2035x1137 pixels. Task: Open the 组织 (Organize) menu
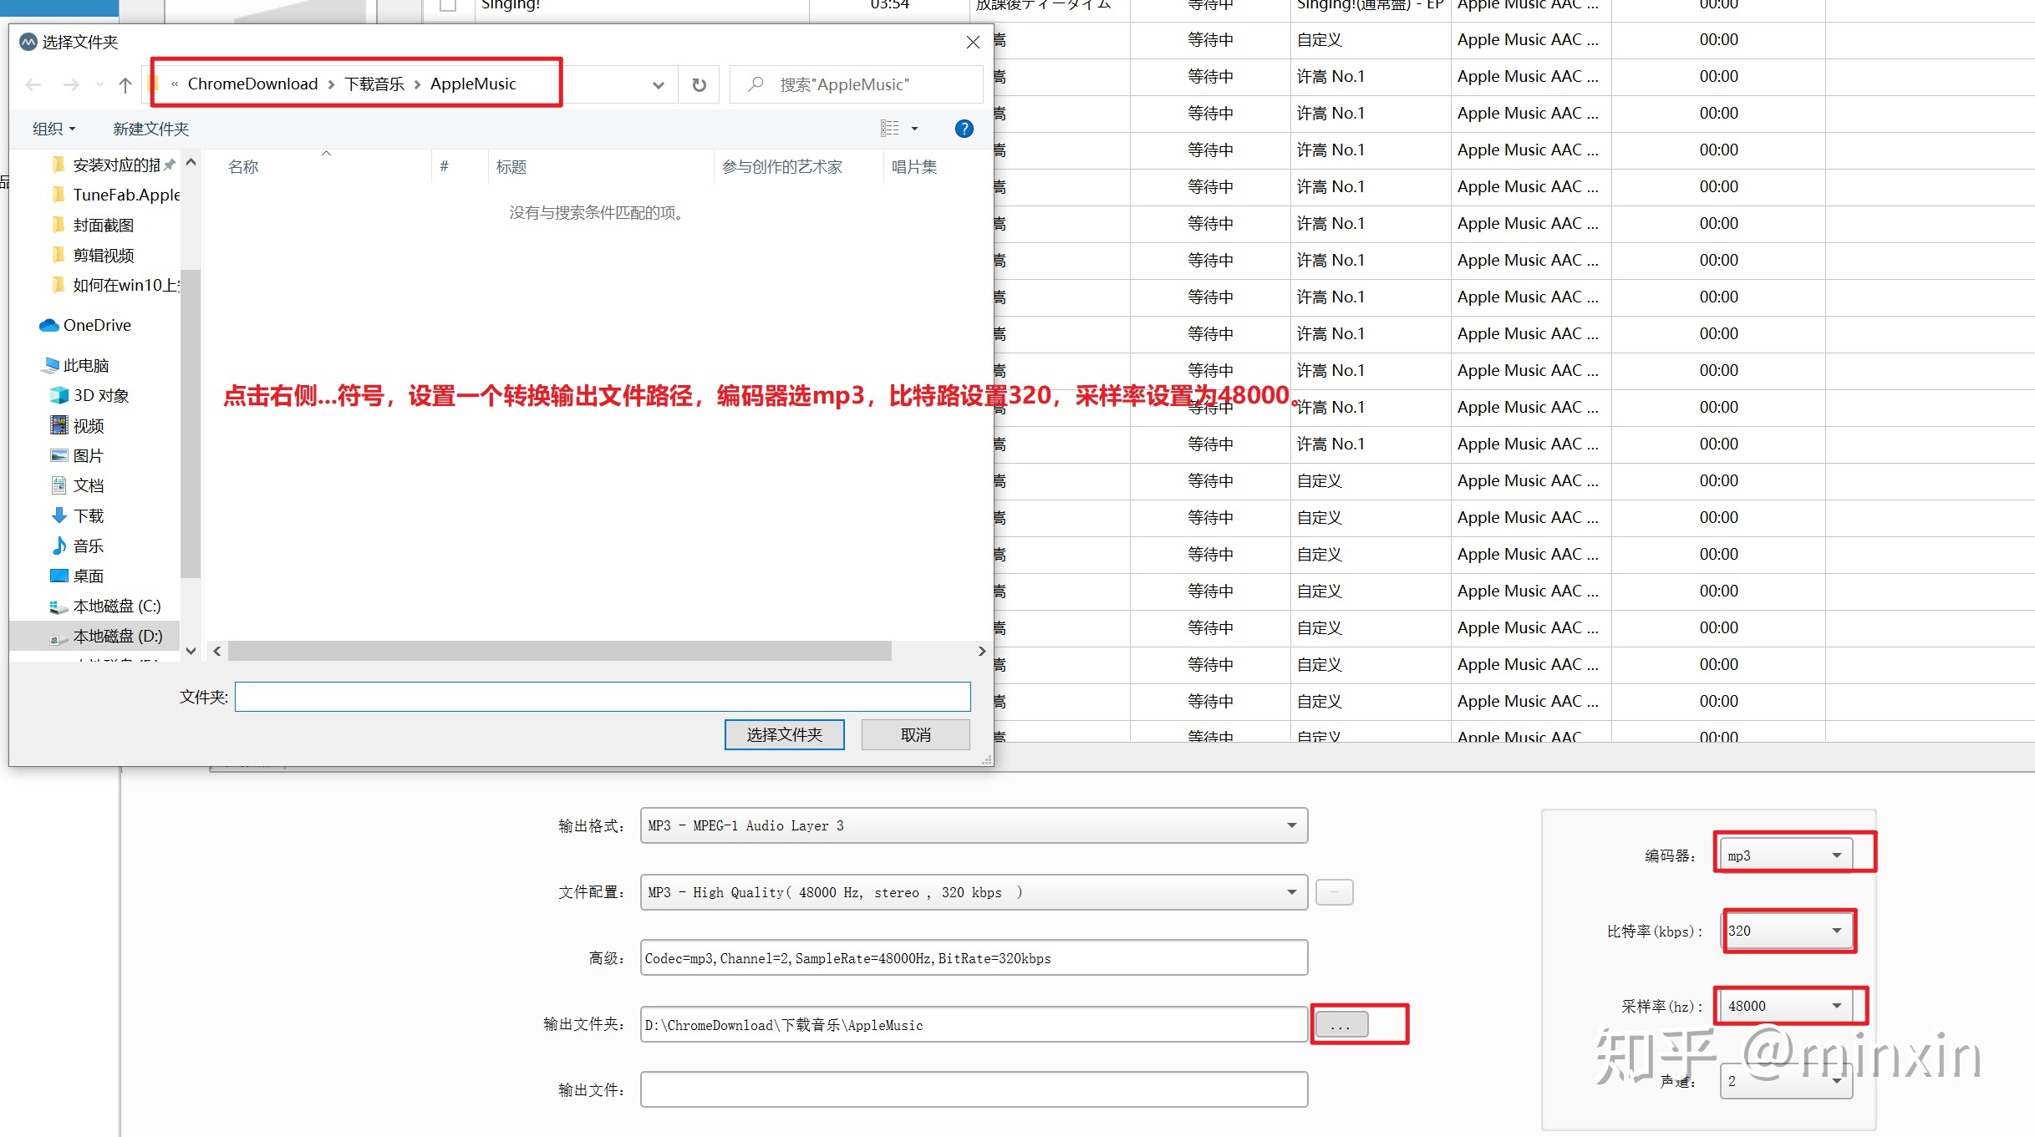point(53,128)
